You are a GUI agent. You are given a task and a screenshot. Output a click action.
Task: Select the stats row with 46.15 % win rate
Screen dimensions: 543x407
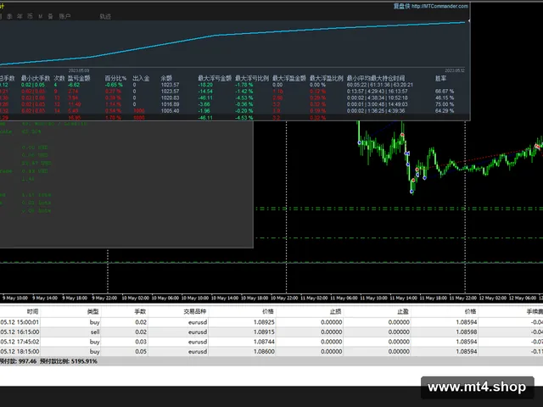[234, 98]
